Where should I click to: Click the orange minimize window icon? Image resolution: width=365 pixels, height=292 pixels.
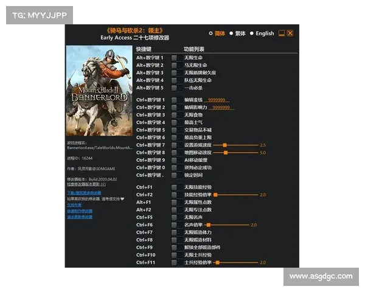coord(282,33)
